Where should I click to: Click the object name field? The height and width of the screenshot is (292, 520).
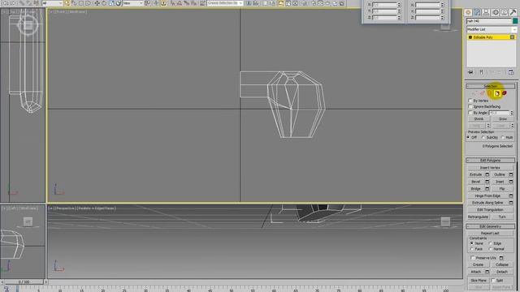point(489,21)
